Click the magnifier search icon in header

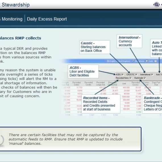[x=156, y=5]
